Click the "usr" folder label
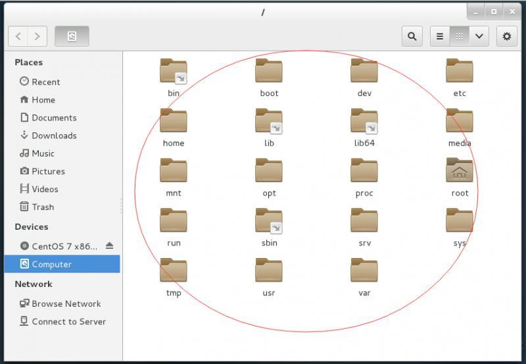526x364 pixels. 269,293
